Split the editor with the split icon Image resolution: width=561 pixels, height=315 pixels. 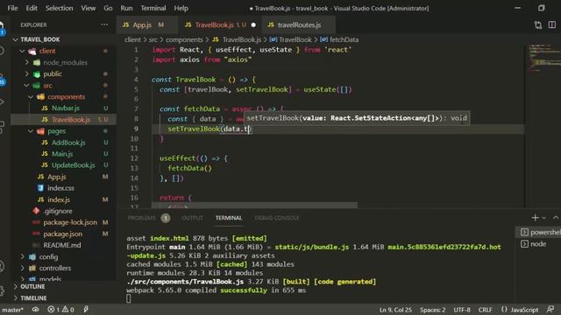point(552,25)
